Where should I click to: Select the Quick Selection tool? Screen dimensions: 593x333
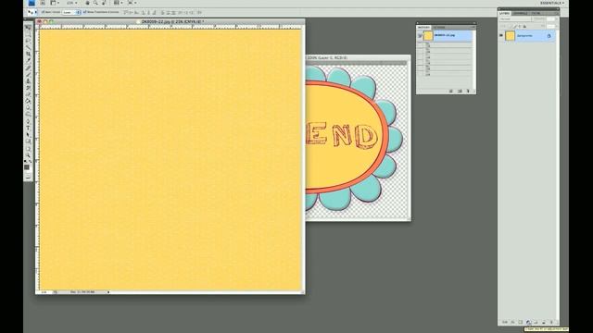[x=29, y=47]
